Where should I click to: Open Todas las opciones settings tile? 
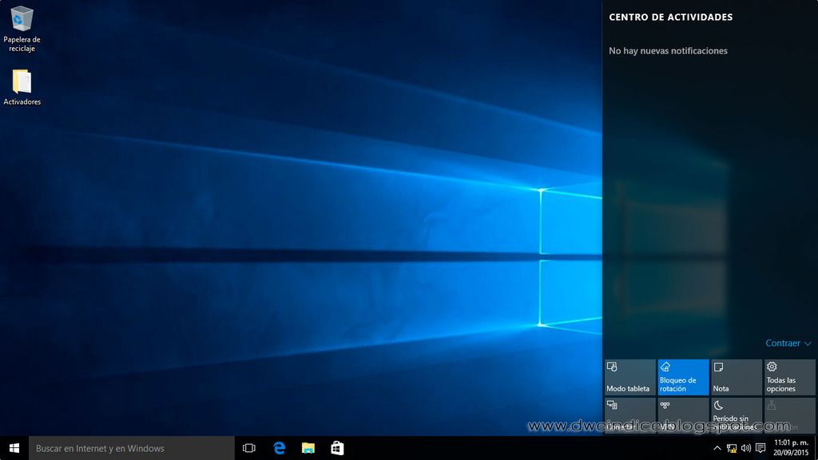pyautogui.click(x=789, y=377)
